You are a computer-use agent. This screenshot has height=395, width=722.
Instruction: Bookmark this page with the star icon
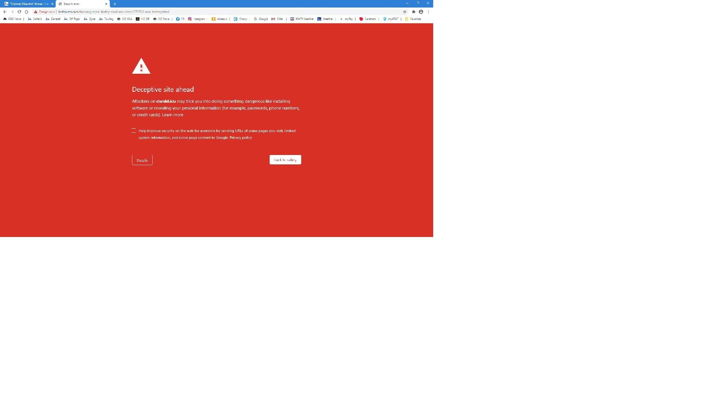(405, 12)
